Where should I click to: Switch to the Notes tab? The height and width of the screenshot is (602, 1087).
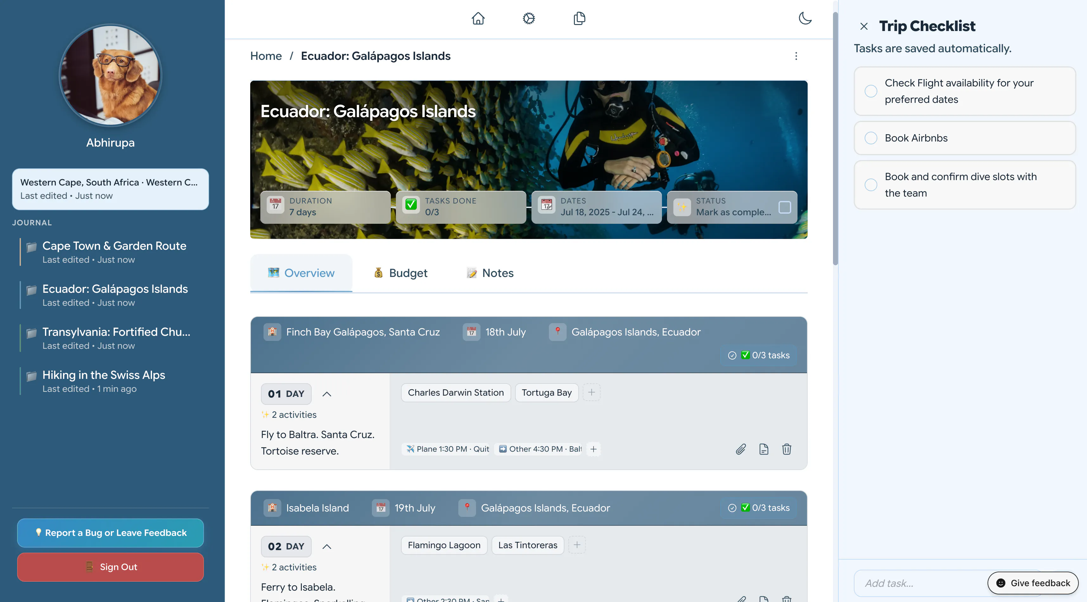[x=490, y=273]
